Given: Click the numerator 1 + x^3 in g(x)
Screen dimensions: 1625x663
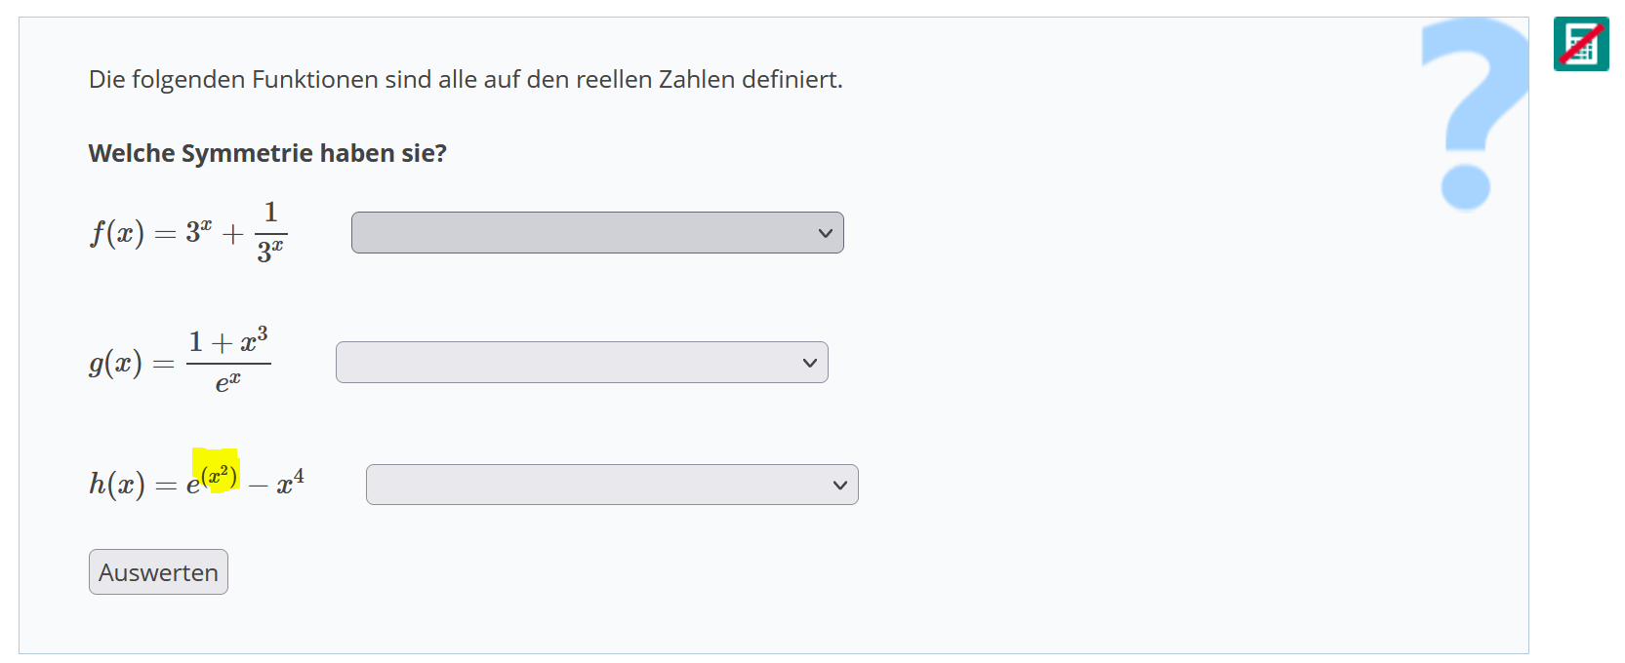Looking at the screenshot, I should tap(228, 341).
